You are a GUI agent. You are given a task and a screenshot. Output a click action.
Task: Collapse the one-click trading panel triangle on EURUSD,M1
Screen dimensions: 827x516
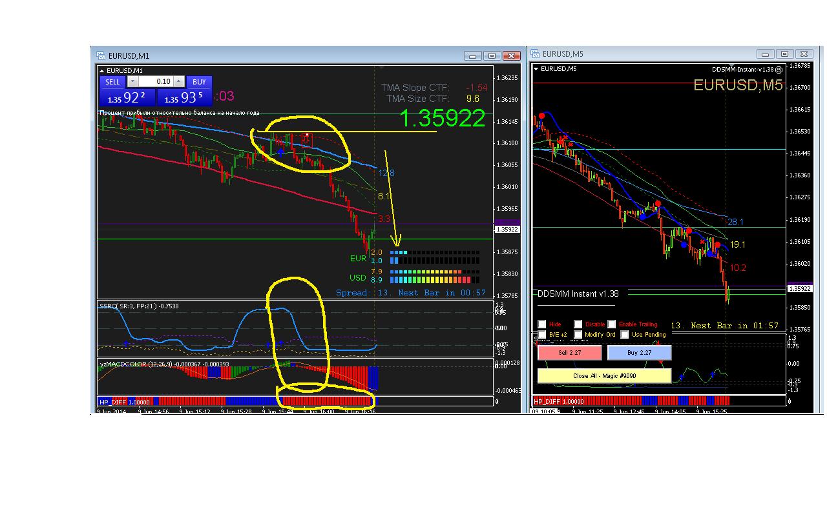[x=102, y=70]
